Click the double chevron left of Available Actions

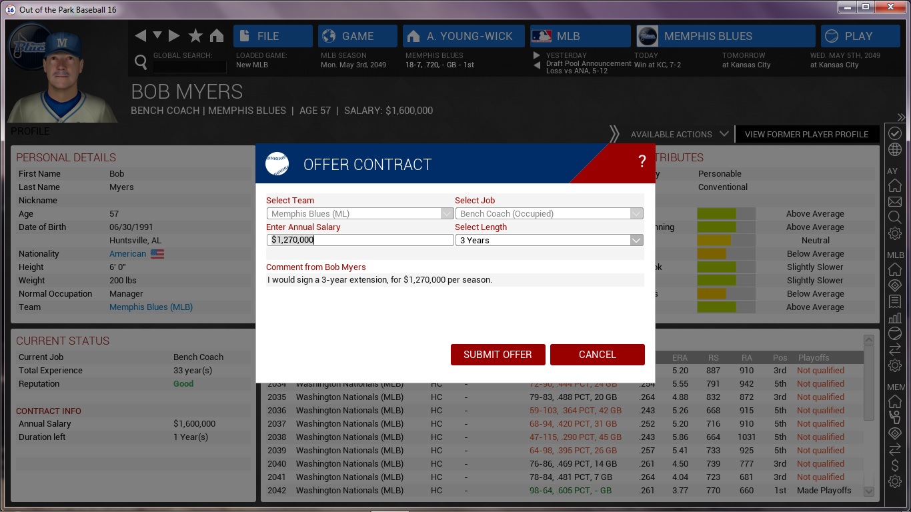[614, 134]
